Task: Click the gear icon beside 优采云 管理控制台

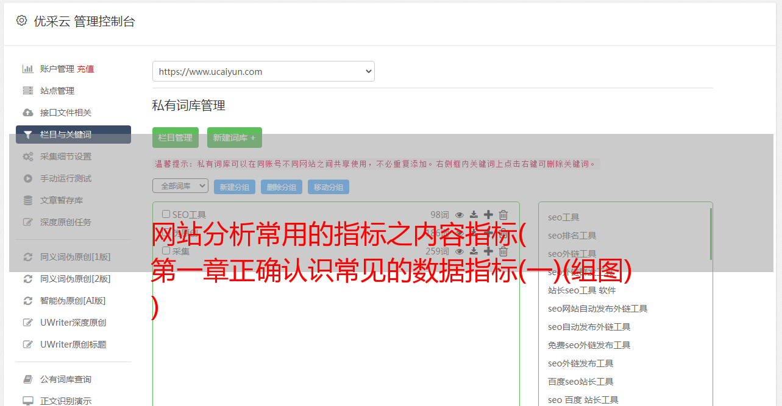Action: (x=22, y=21)
